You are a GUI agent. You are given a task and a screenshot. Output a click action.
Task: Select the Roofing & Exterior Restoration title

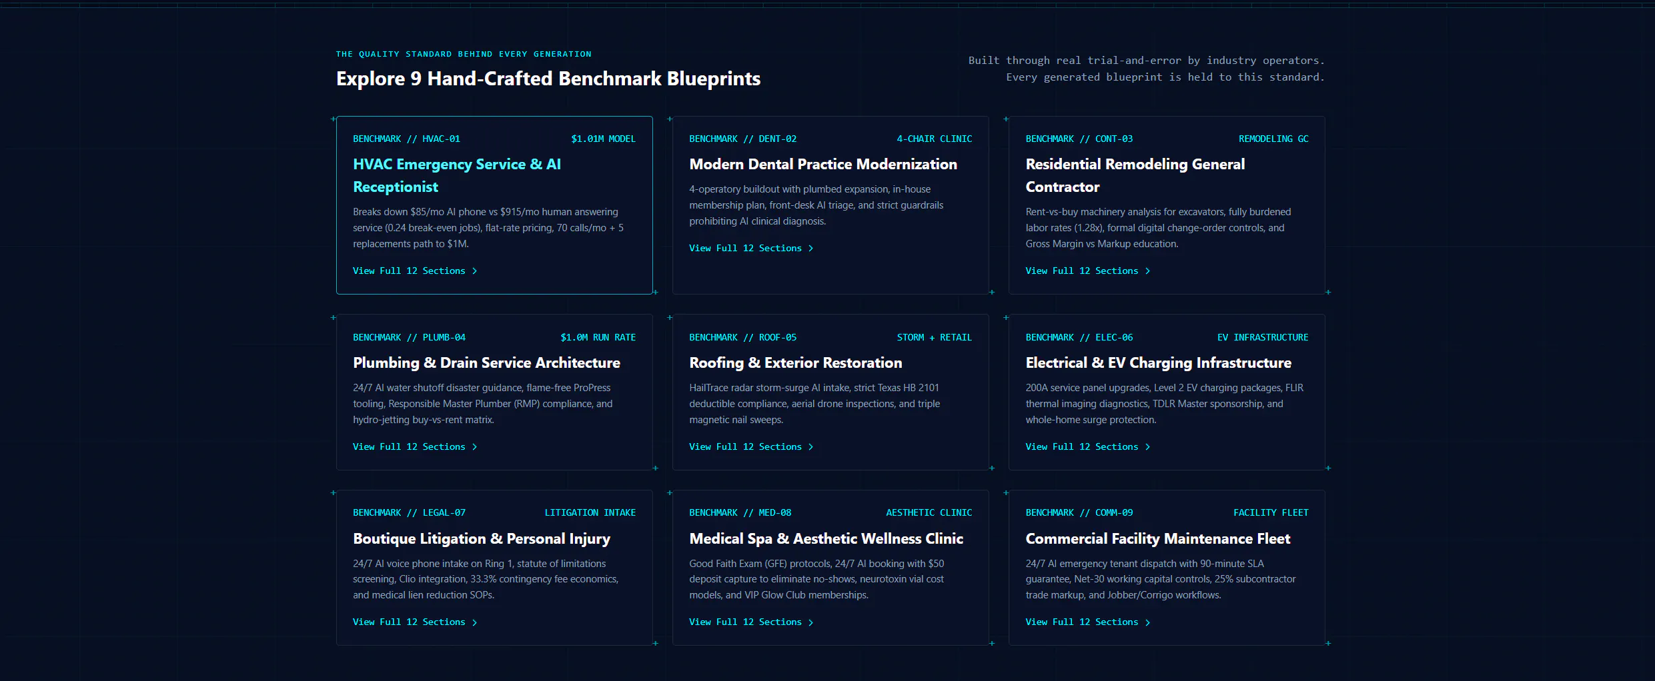point(796,362)
